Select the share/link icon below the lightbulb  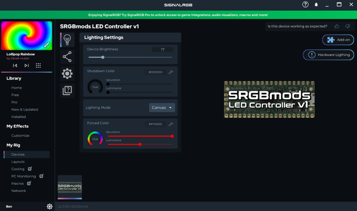67,56
